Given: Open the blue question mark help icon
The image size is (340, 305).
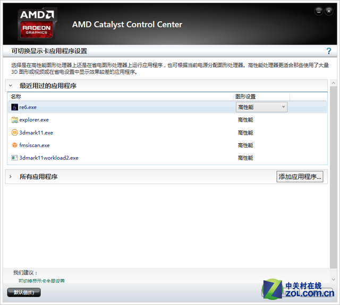Looking at the screenshot, I should click(x=329, y=51).
